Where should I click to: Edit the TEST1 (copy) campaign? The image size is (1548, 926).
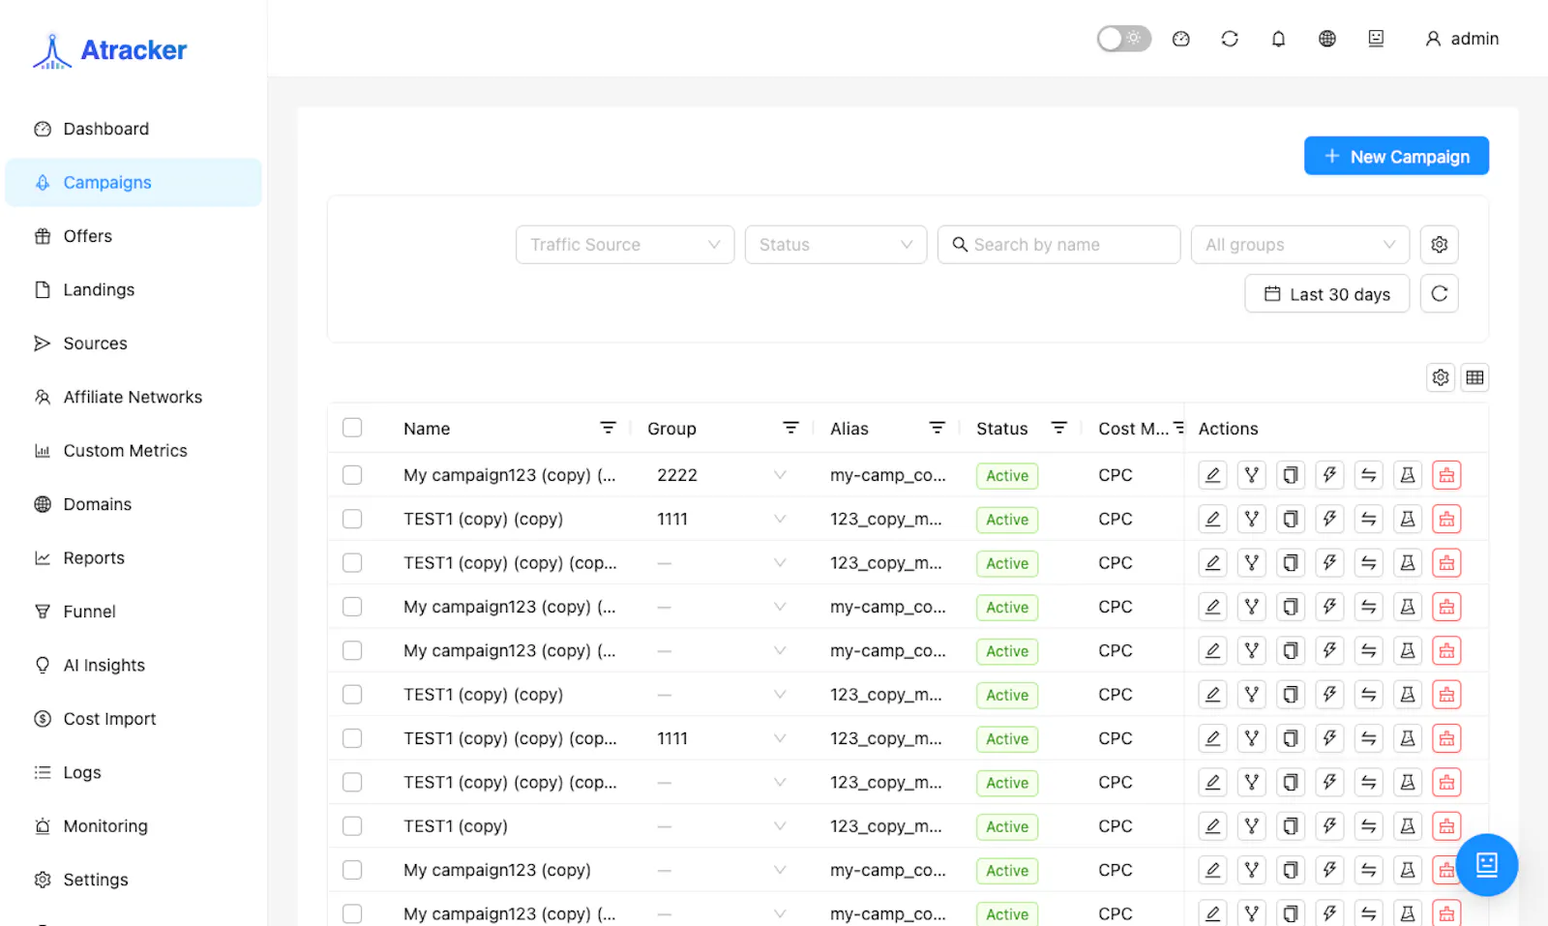[x=1212, y=826]
